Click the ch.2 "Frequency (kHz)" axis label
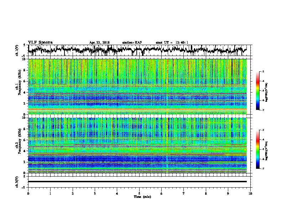This screenshot has width=282, height=217. 20,141
